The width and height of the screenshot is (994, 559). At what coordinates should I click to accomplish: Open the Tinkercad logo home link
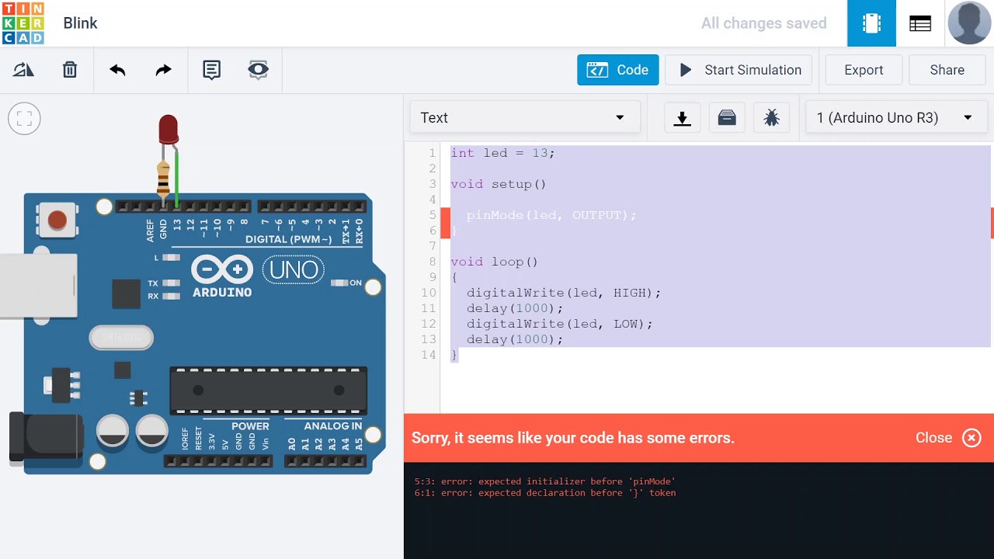coord(23,23)
